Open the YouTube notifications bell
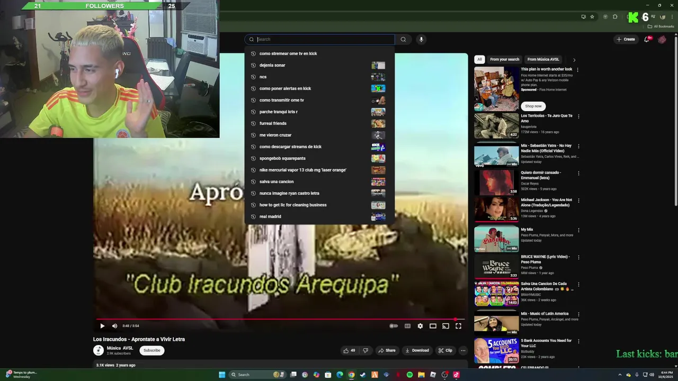 [x=647, y=39]
